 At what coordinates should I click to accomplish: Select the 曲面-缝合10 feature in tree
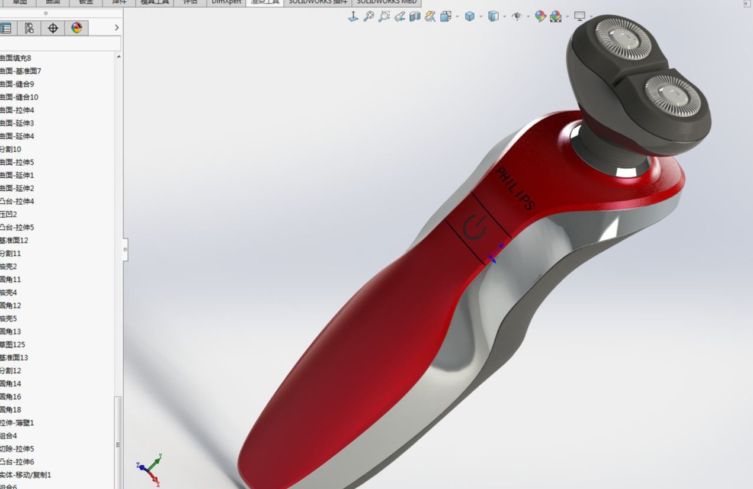[19, 97]
